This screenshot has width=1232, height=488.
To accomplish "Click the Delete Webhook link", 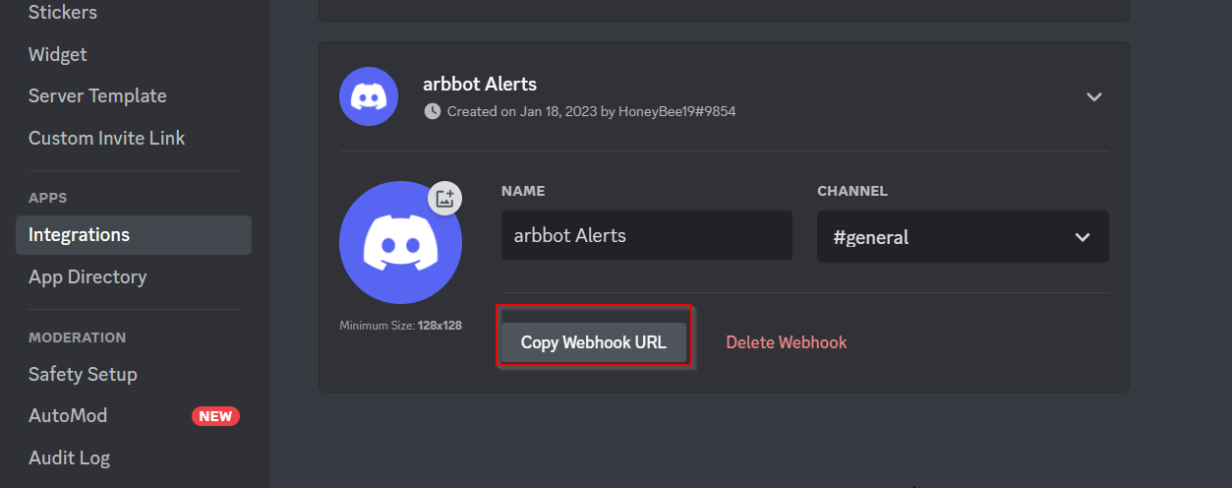I will point(786,342).
